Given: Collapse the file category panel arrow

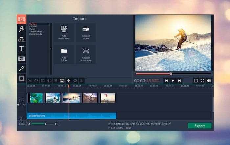Looking at the screenshot, I should (x=51, y=49).
